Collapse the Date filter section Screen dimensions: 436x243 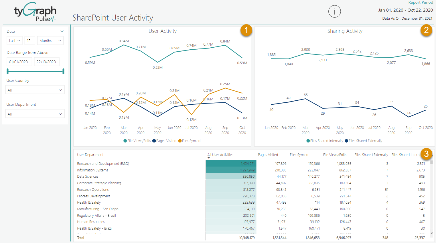pos(62,31)
